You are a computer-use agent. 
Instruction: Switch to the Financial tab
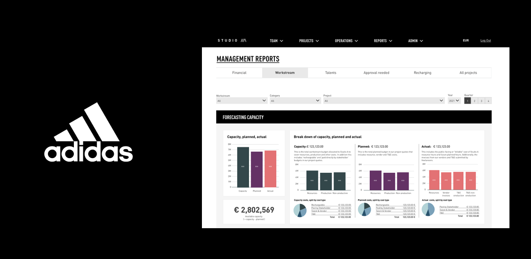(x=239, y=73)
